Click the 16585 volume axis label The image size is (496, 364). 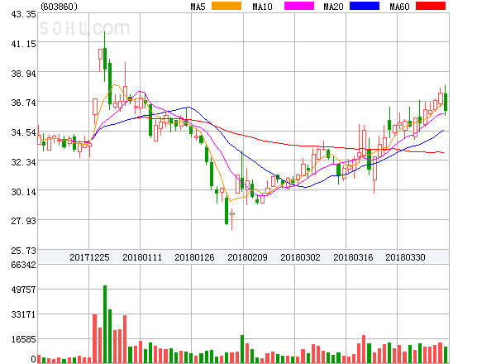click(x=23, y=340)
